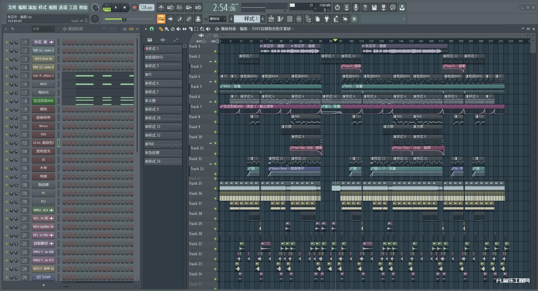Open the playlist options arrow beside the magnet
The height and width of the screenshot is (291, 538).
click(146, 29)
